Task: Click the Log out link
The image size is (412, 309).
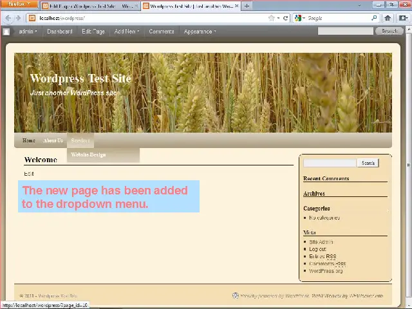Action: pyautogui.click(x=317, y=249)
